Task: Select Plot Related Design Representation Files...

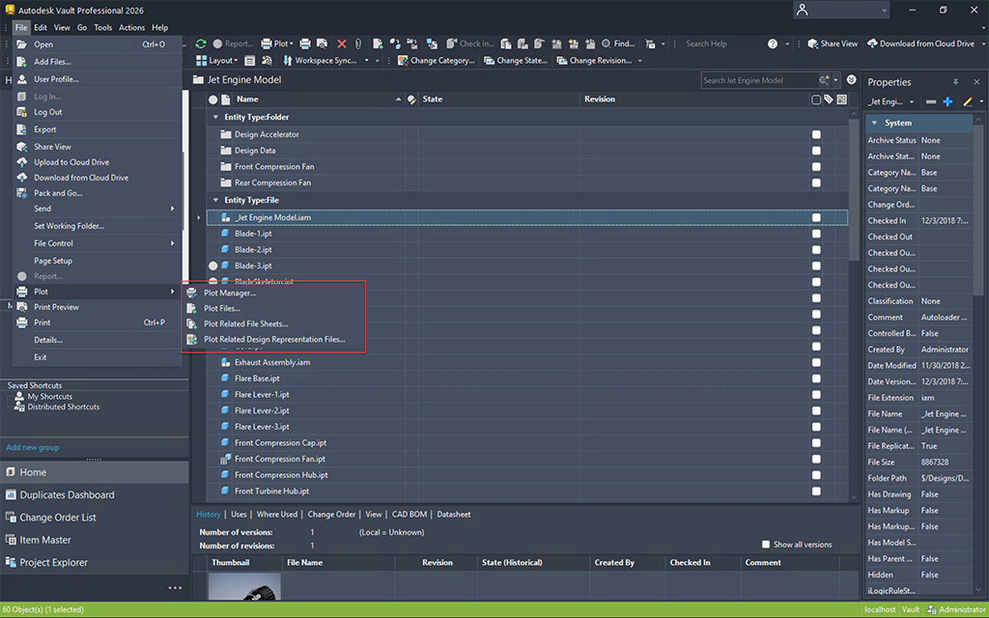Action: 273,339
